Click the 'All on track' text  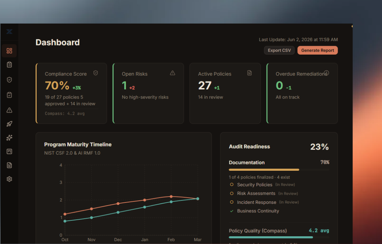coord(288,97)
